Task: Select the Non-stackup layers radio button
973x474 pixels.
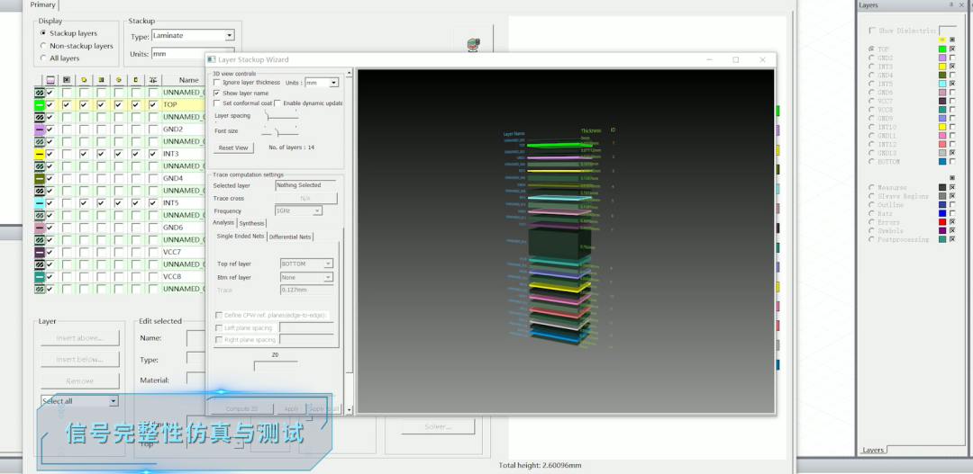Action: tap(43, 45)
